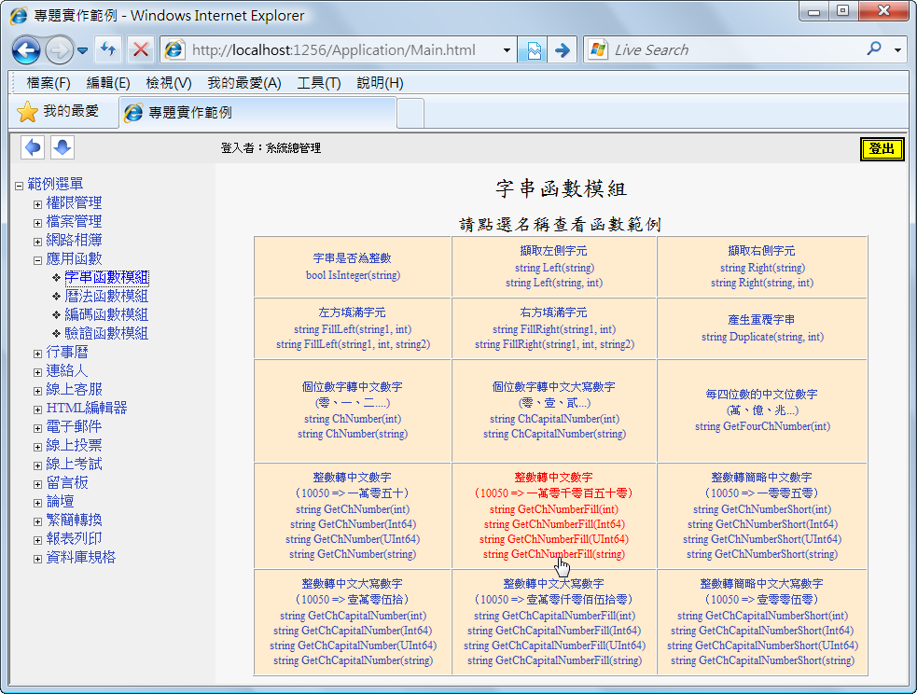This screenshot has height=694, width=917.
Task: Collapse the 應用函數 tree node
Action: click(x=37, y=261)
